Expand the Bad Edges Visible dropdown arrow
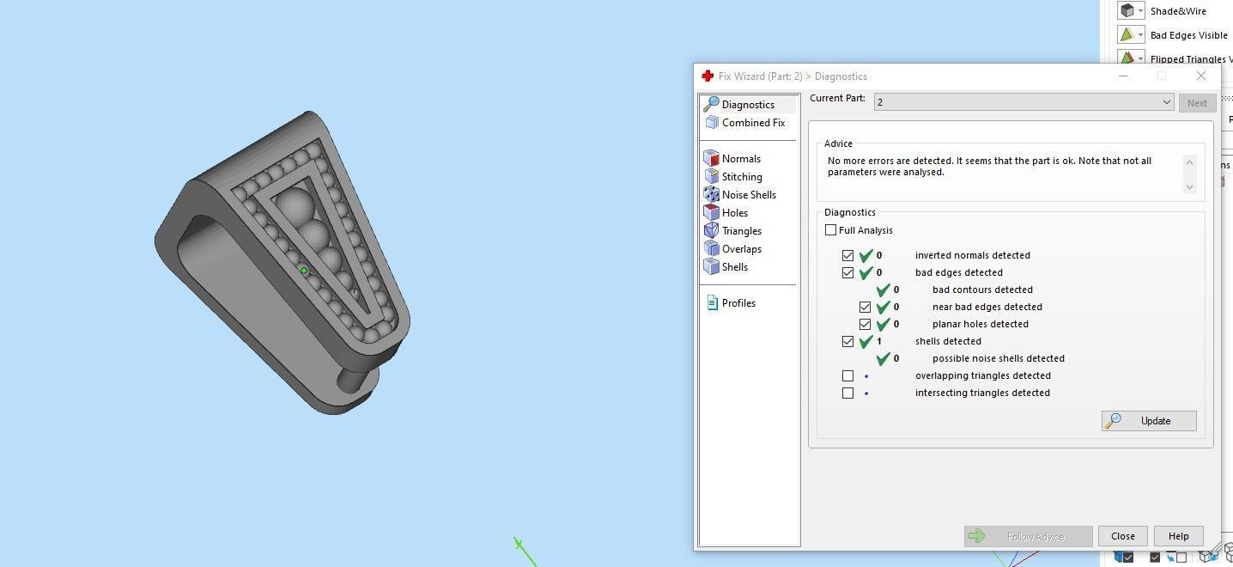Image resolution: width=1233 pixels, height=567 pixels. pyautogui.click(x=1141, y=36)
